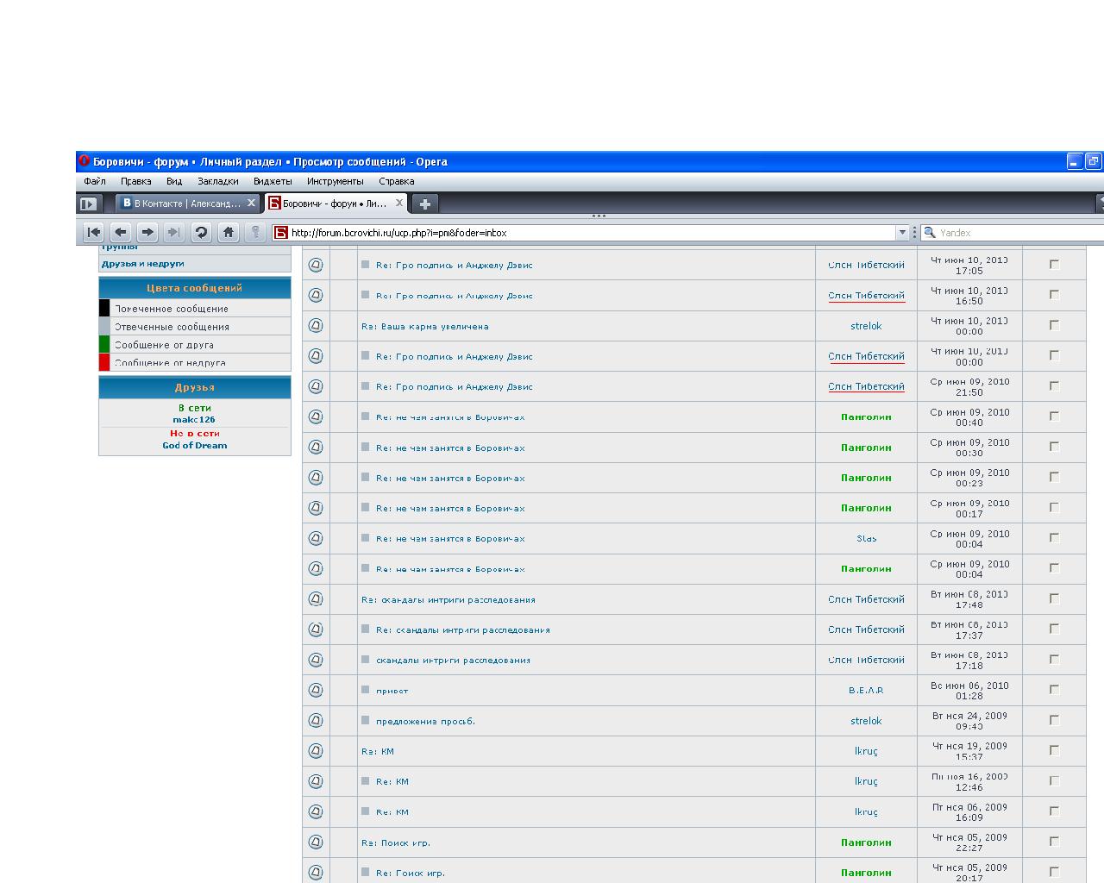1104x883 pixels.
Task: Tick the checkbox for the 16:09 message
Action: click(1054, 811)
